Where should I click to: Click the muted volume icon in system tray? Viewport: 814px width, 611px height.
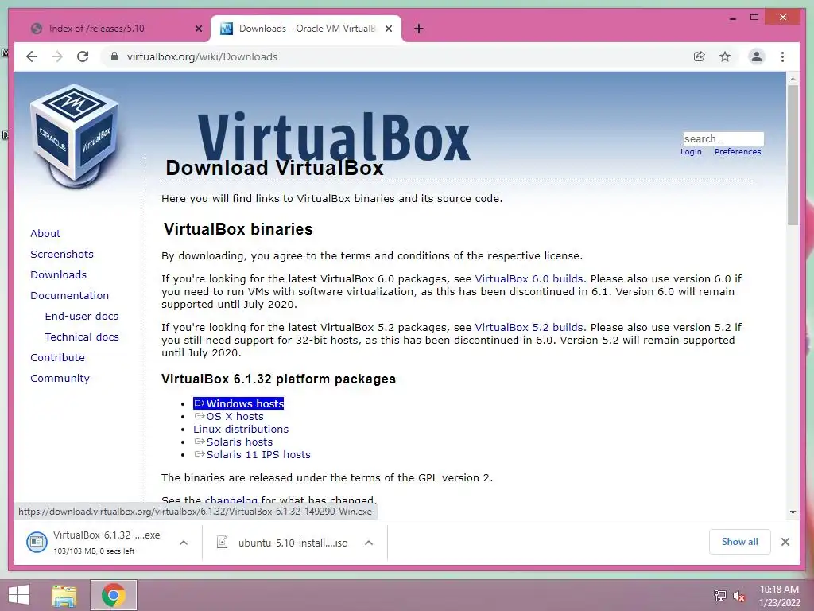pyautogui.click(x=739, y=596)
